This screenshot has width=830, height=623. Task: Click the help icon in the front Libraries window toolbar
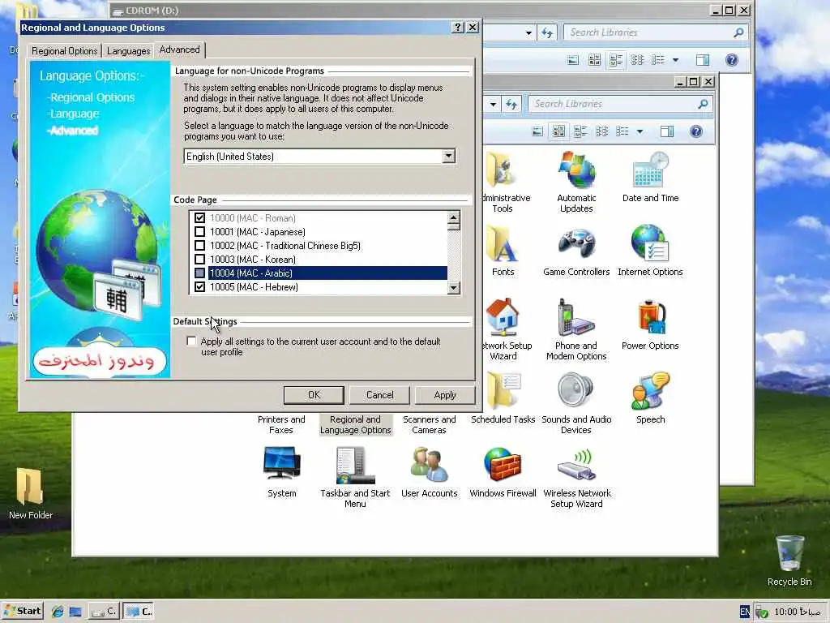(696, 131)
